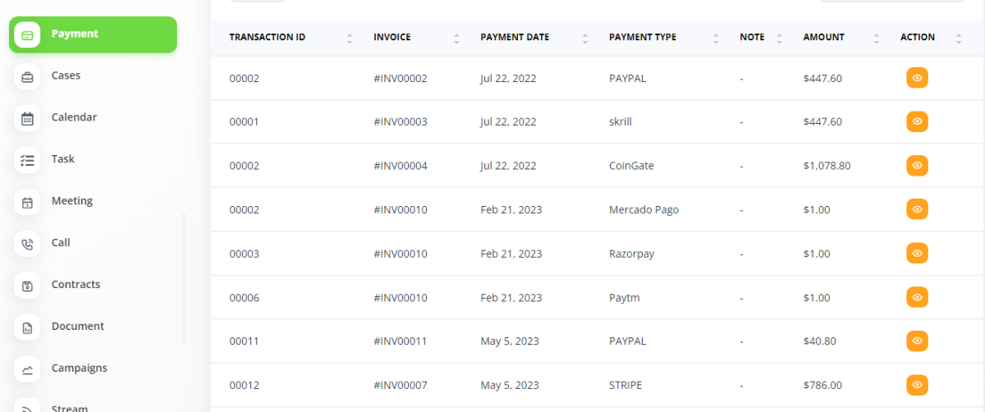Viewport: 985px width, 412px height.
Task: View the Razorpay payment row action
Action: pyautogui.click(x=917, y=254)
